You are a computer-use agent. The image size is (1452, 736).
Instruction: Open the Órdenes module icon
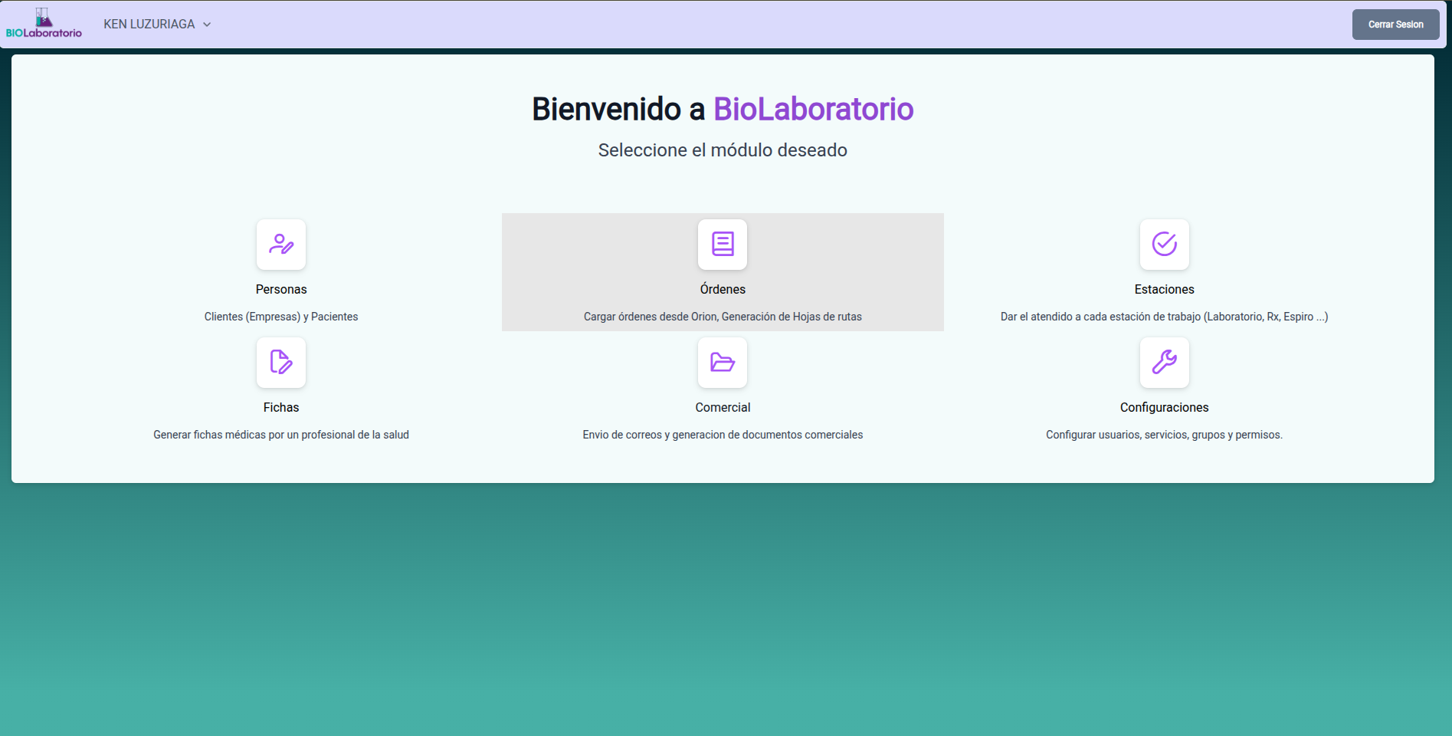click(722, 245)
